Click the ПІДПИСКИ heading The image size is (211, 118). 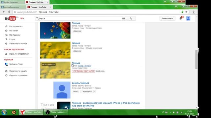(9, 60)
